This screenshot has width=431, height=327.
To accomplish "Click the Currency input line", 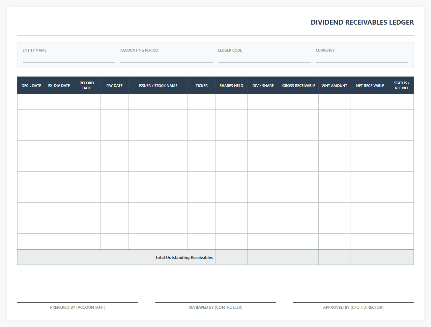I will (x=362, y=59).
